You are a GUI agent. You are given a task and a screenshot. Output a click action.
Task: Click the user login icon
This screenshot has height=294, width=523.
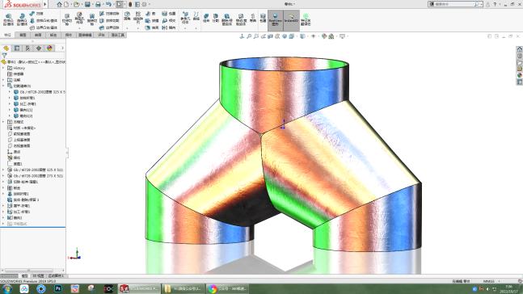click(x=487, y=4)
